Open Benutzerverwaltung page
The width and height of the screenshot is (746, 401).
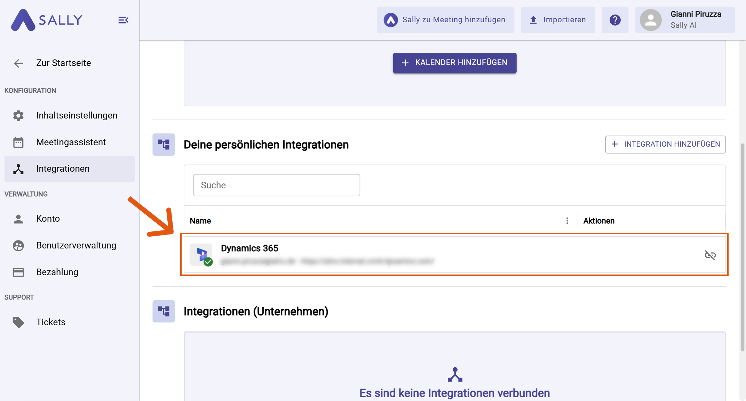pyautogui.click(x=70, y=245)
